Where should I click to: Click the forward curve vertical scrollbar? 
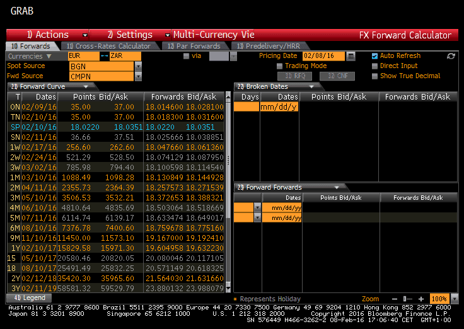pyautogui.click(x=228, y=159)
